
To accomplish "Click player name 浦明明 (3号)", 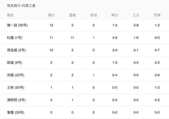I will [16, 100].
